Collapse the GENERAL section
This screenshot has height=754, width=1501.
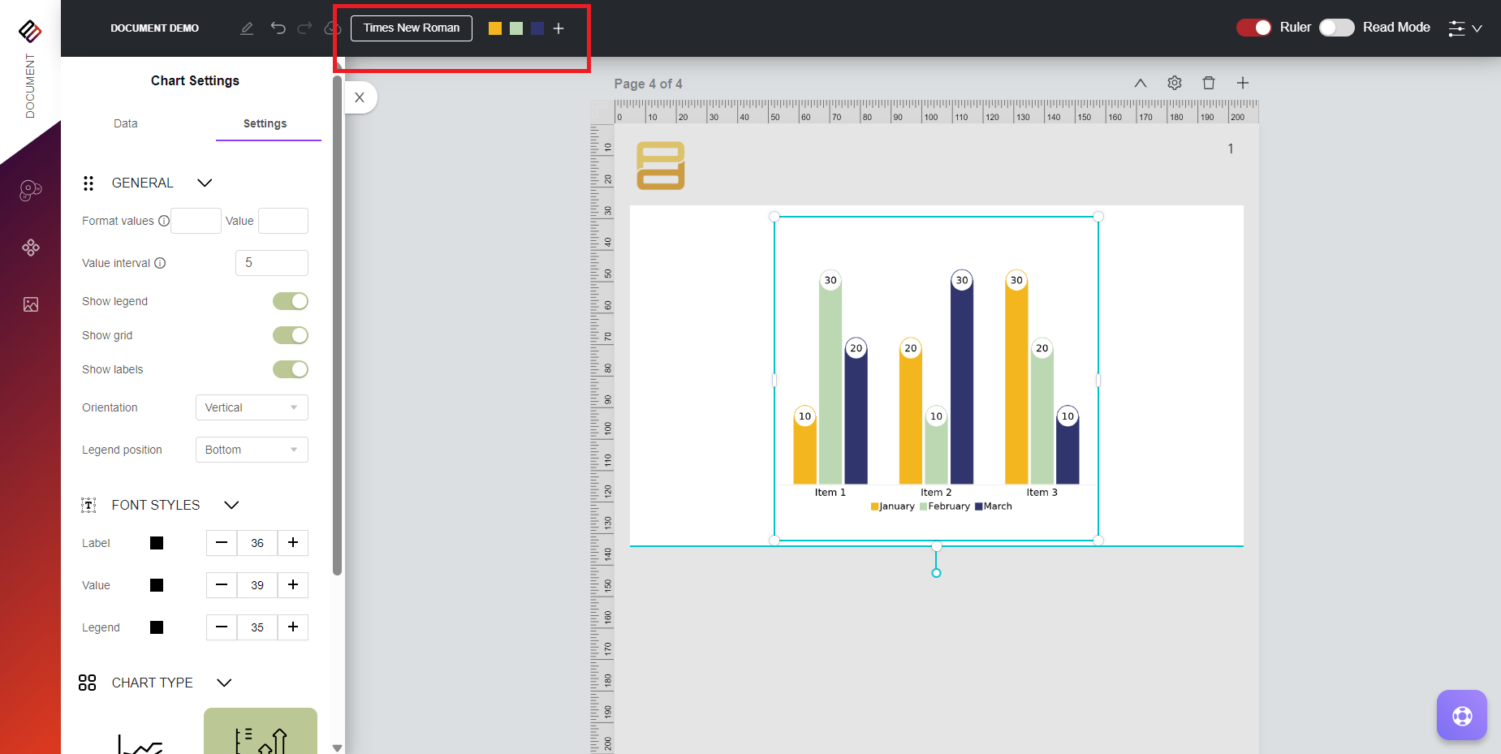(205, 183)
